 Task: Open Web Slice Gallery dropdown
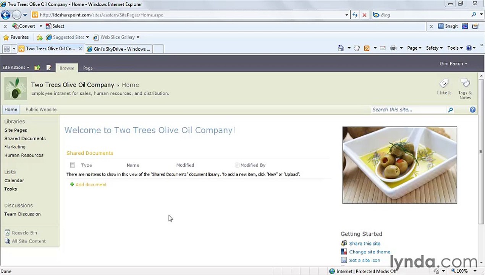[116, 37]
